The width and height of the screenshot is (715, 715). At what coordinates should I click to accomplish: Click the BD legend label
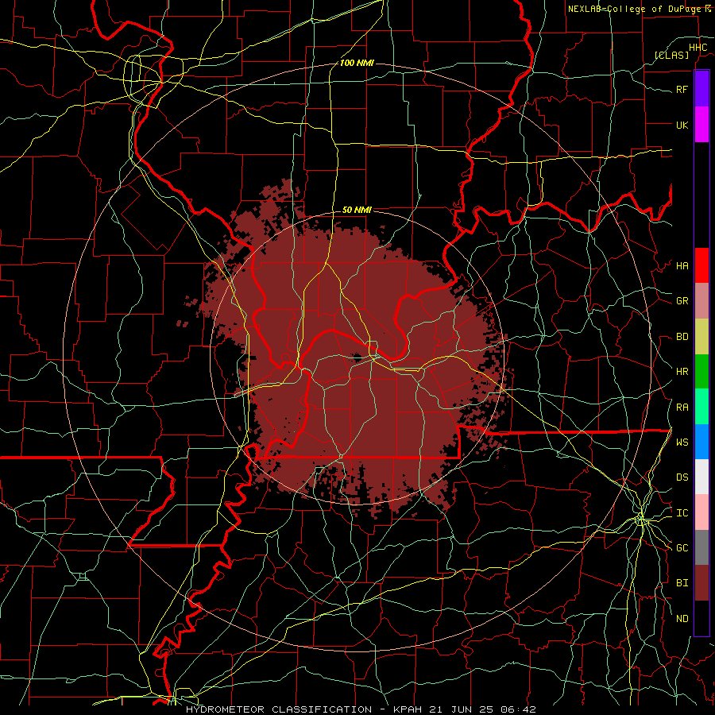pyautogui.click(x=682, y=337)
